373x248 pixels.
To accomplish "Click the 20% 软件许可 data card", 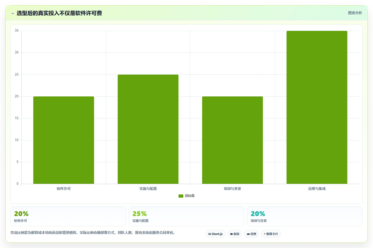I will click(x=68, y=216).
